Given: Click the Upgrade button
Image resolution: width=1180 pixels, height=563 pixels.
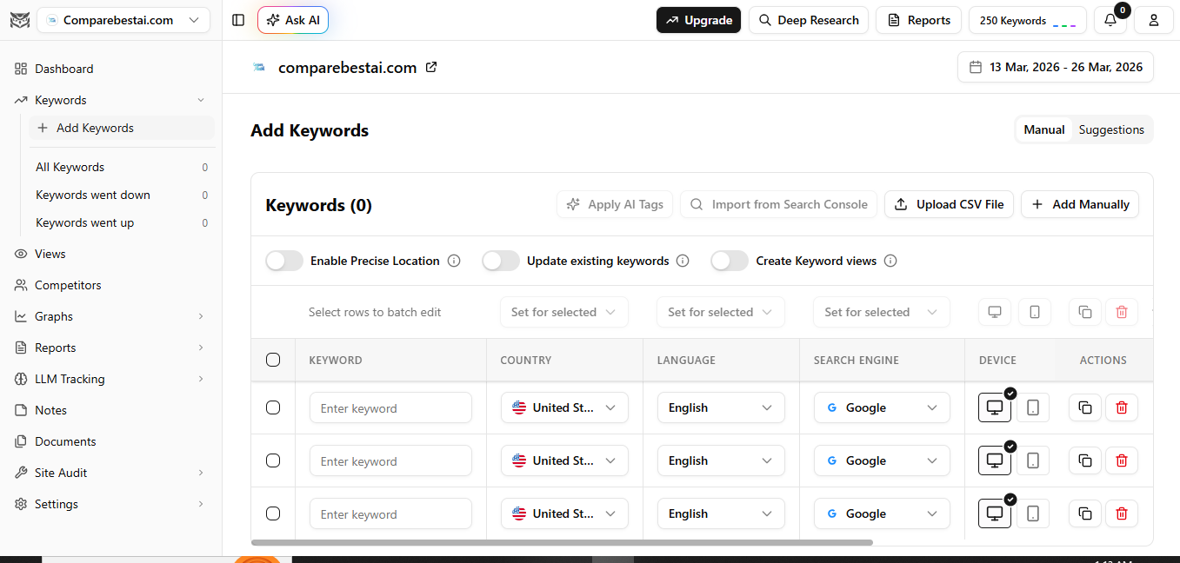Looking at the screenshot, I should [698, 20].
